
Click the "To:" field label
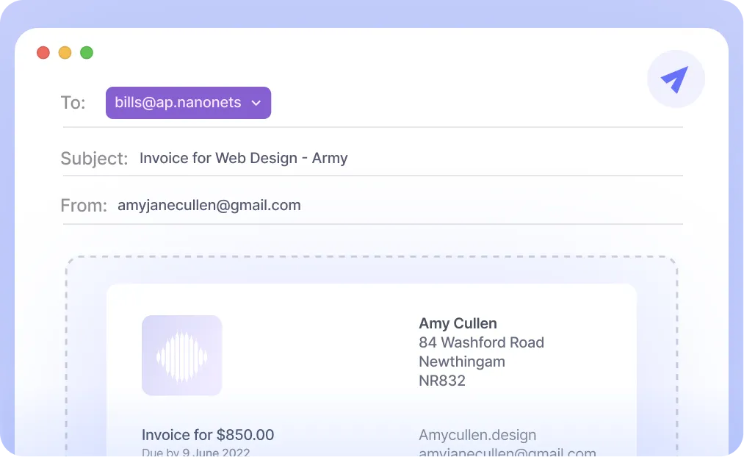click(x=73, y=103)
